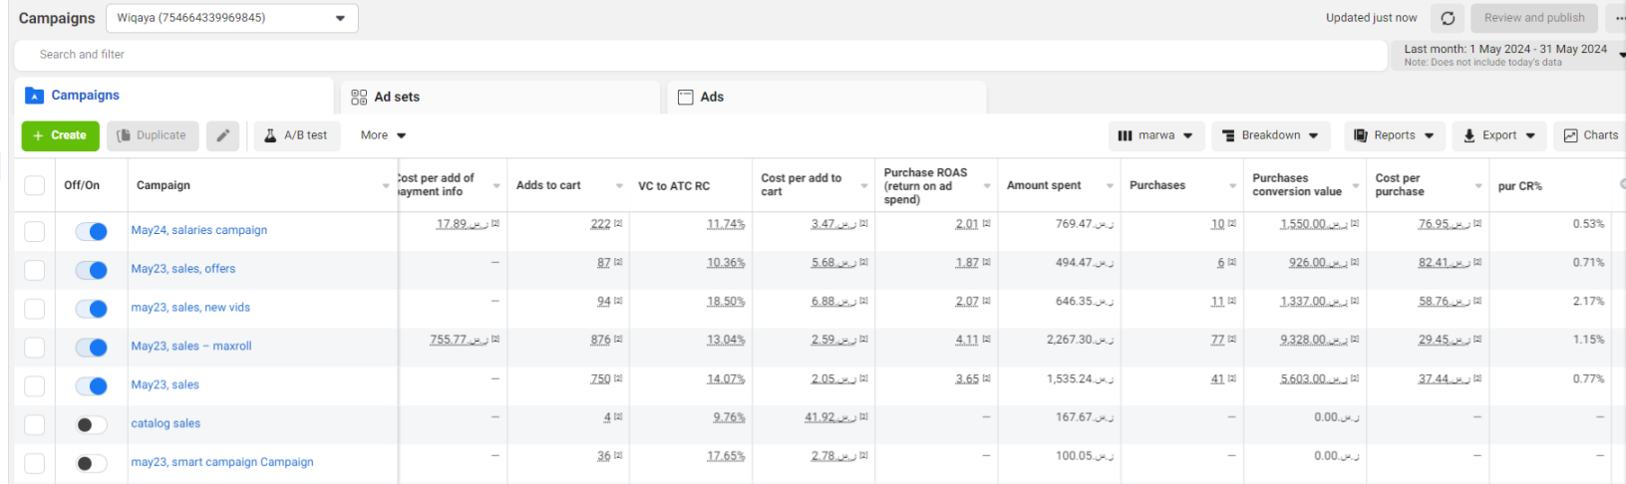Click the refresh data icon
Viewport: 1626px width, 484px height.
click(x=1448, y=18)
